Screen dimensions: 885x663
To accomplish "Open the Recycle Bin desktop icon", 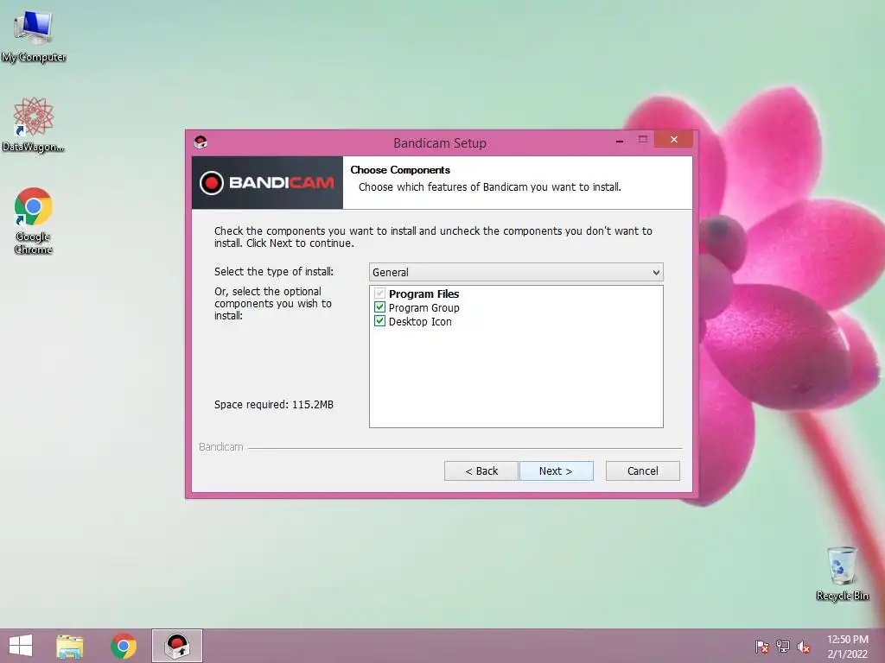I will click(842, 573).
